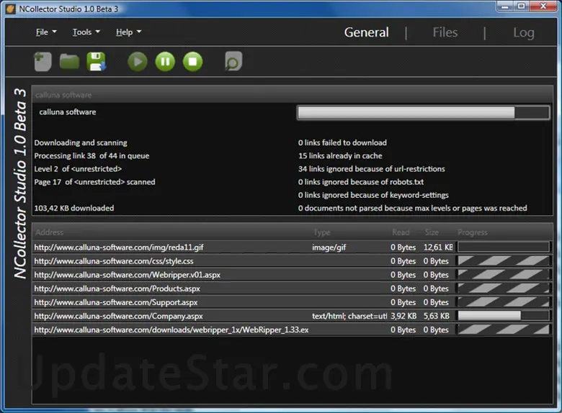Image resolution: width=562 pixels, height=413 pixels.
Task: Click the calluna software overall progress bar
Action: [x=423, y=112]
